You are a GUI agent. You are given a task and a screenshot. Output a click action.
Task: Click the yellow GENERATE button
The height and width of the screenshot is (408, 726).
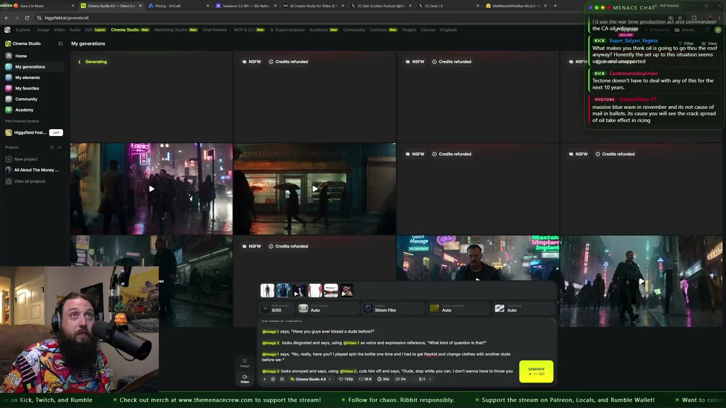pos(536,371)
